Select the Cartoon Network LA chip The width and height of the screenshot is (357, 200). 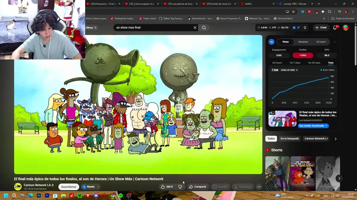click(316, 139)
